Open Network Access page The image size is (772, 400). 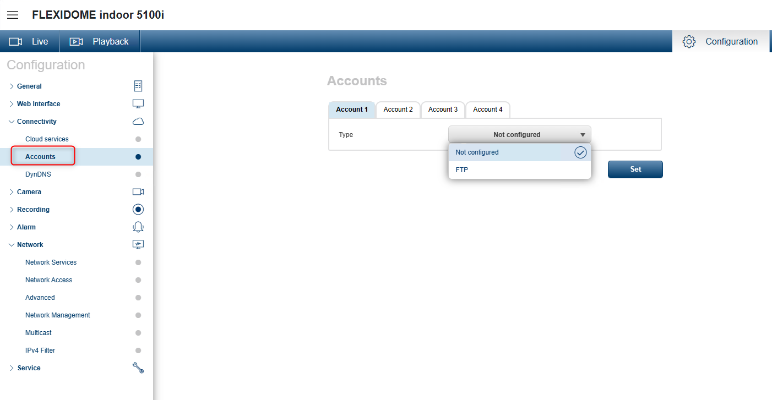click(x=48, y=280)
